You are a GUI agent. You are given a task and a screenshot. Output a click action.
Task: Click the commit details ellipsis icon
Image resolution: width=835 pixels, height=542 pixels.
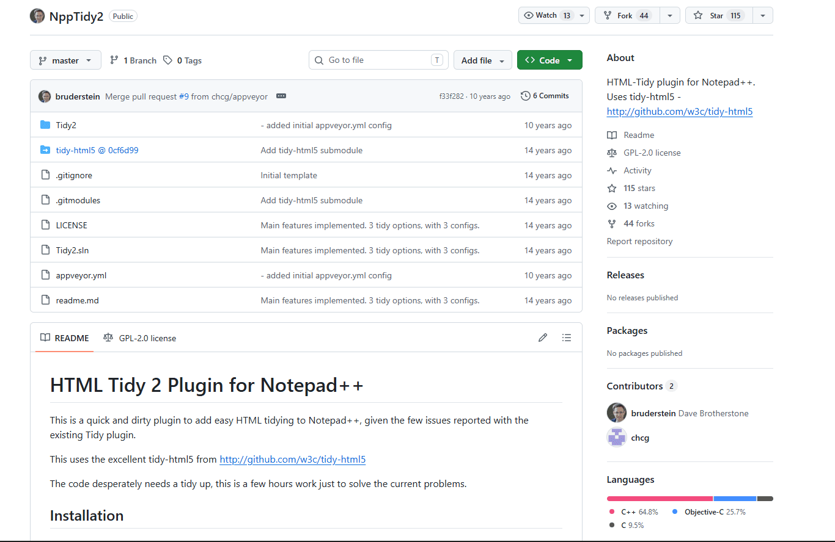[281, 96]
